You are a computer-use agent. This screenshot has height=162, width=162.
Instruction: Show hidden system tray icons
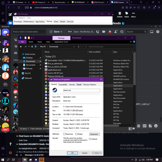point(132,160)
